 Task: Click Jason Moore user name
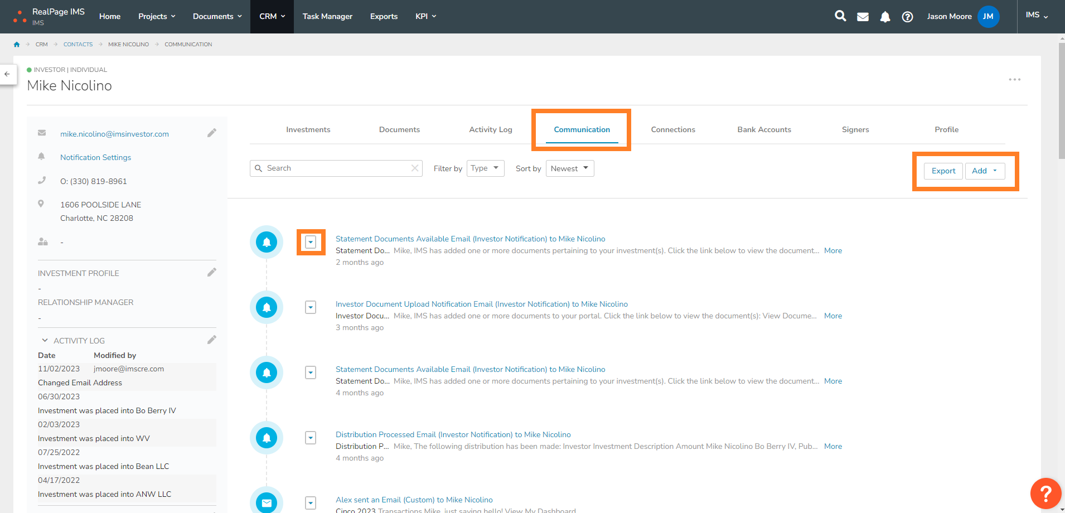point(949,16)
